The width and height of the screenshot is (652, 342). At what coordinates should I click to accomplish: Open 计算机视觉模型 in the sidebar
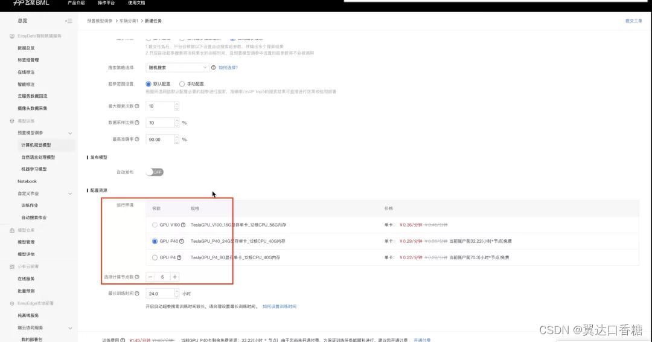tap(36, 145)
